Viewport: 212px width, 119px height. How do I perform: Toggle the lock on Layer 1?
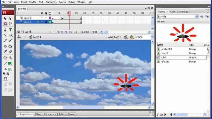point(46,22)
